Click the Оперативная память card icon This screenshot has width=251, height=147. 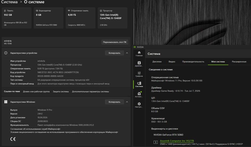[69, 11]
